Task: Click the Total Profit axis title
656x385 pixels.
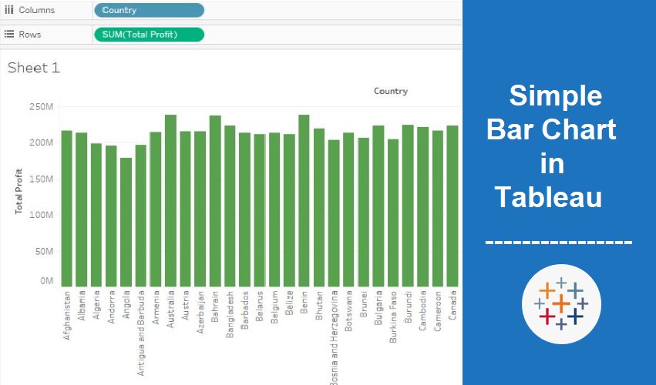Action: tap(19, 191)
